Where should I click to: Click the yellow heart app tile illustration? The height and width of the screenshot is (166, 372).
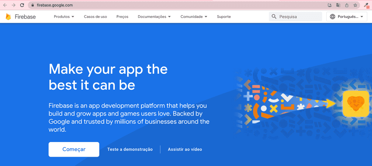click(356, 104)
